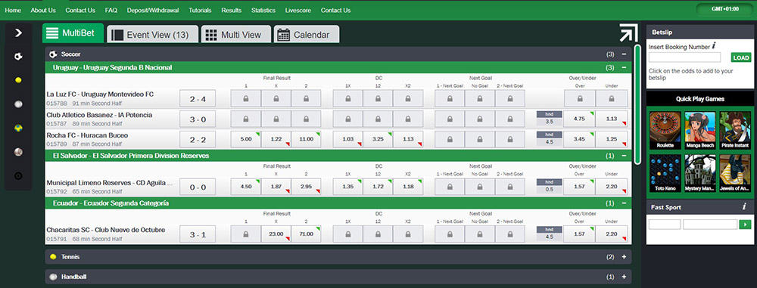Launch Roulette quick play game
The image size is (757, 288).
[x=665, y=130]
